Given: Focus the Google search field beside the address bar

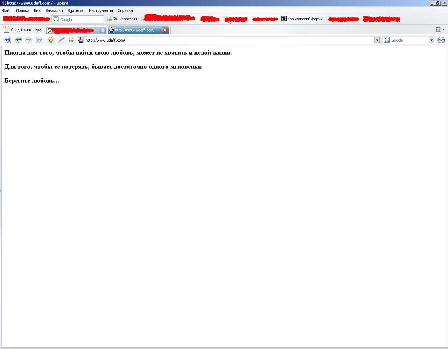Looking at the screenshot, I should point(409,40).
